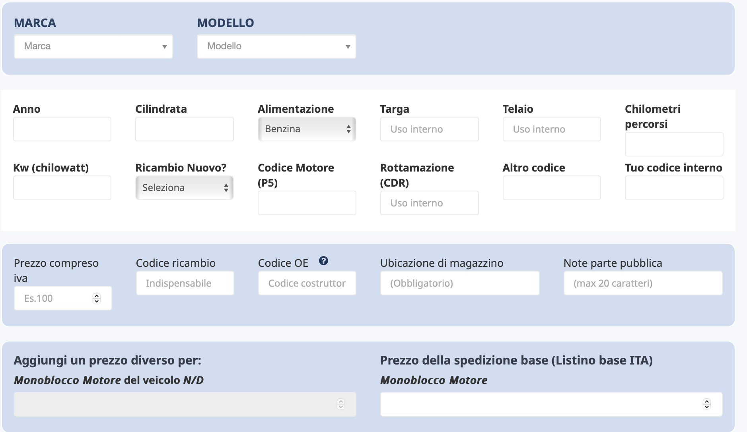Open the Ricambio Nuovo? Seleziona dropdown
Image resolution: width=747 pixels, height=432 pixels.
click(184, 188)
